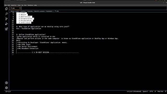
Task: Click the 'Desktop' breadcrumb segment
Action: click(23, 11)
